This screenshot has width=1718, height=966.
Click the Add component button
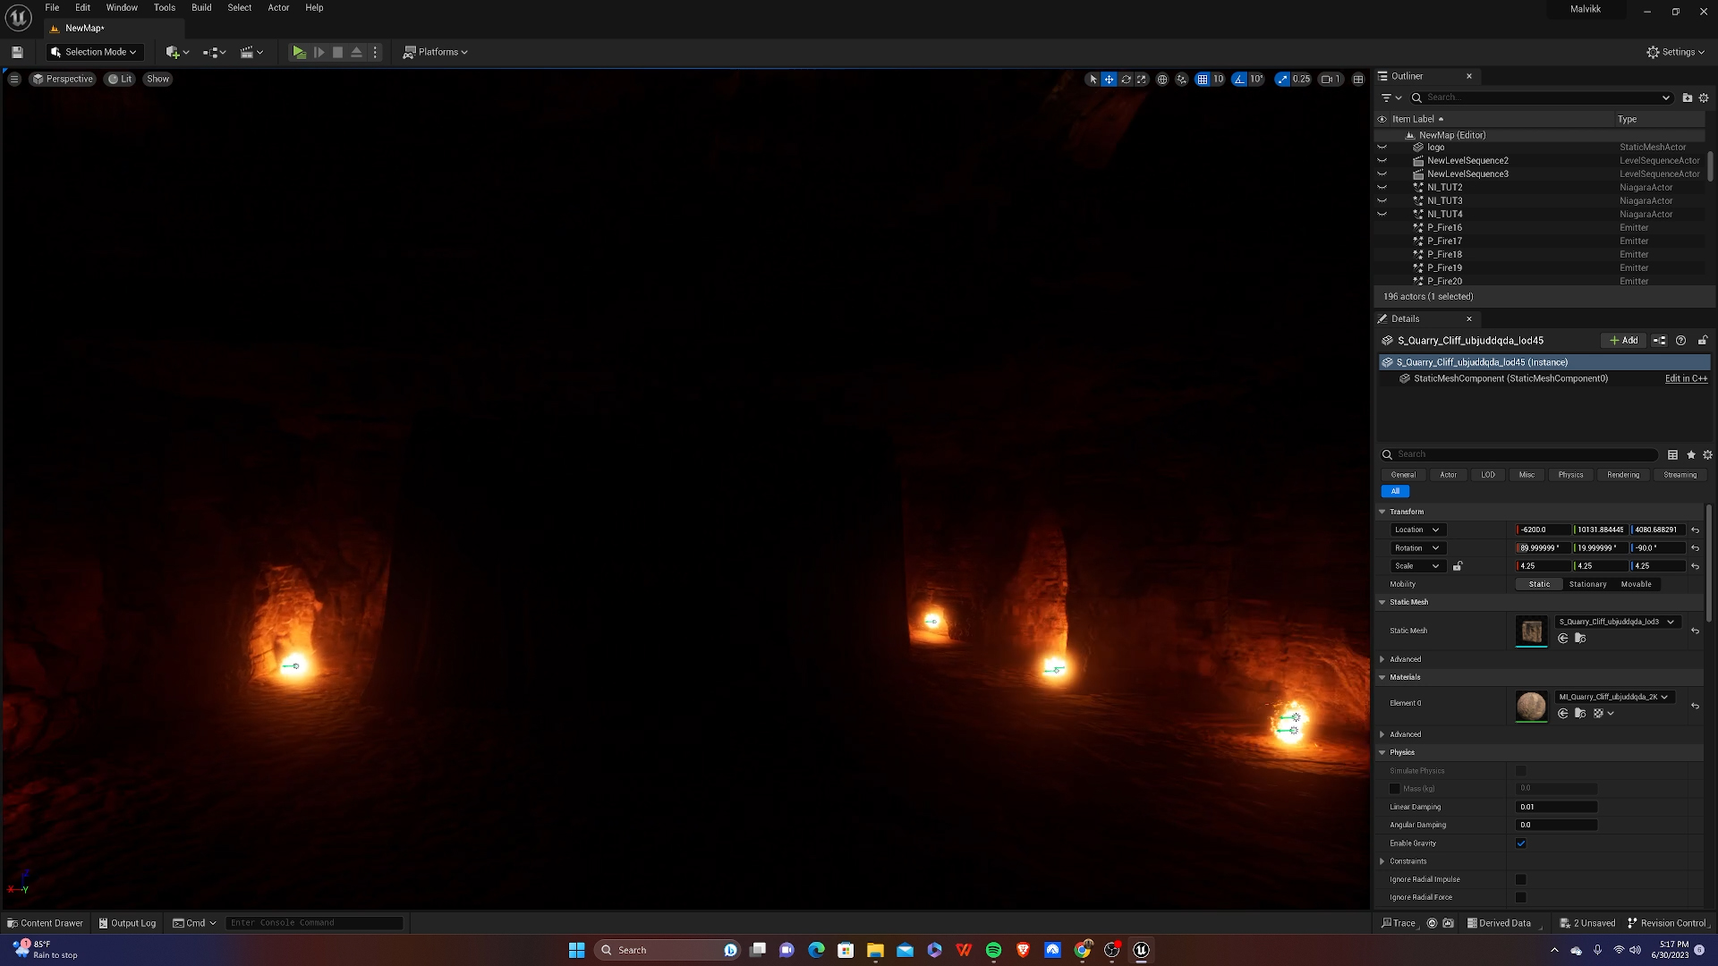click(x=1623, y=341)
